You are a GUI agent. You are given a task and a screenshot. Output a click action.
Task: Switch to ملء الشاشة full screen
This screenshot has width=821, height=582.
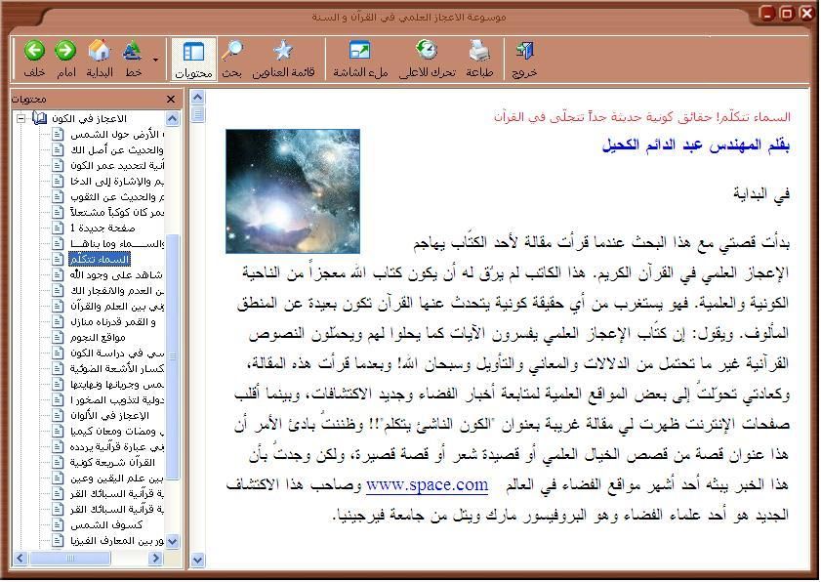tap(361, 59)
